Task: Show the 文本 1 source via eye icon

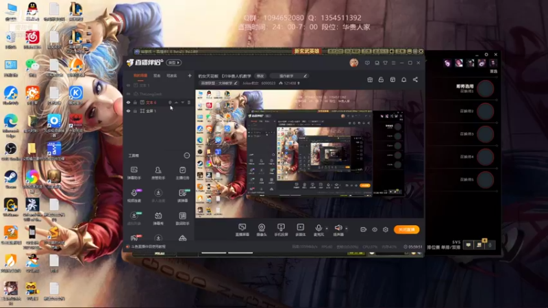Action: [128, 85]
